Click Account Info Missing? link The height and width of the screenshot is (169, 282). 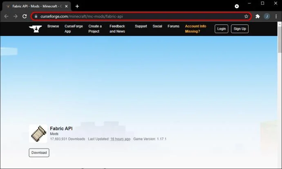195,29
